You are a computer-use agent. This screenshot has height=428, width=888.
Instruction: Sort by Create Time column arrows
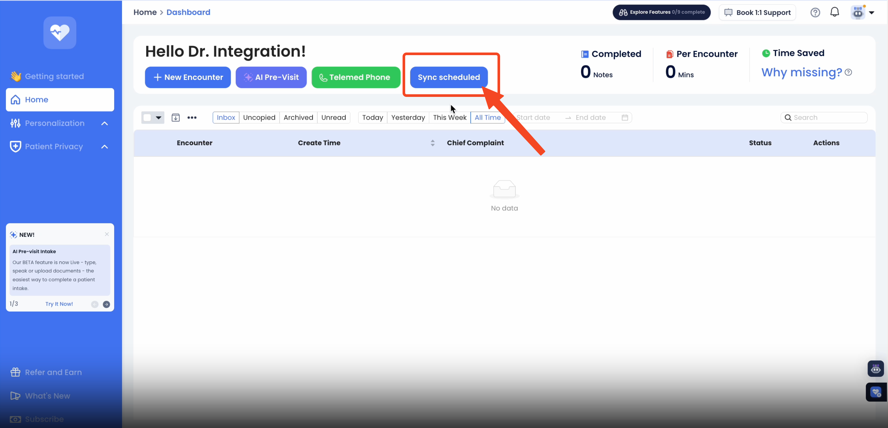click(432, 143)
